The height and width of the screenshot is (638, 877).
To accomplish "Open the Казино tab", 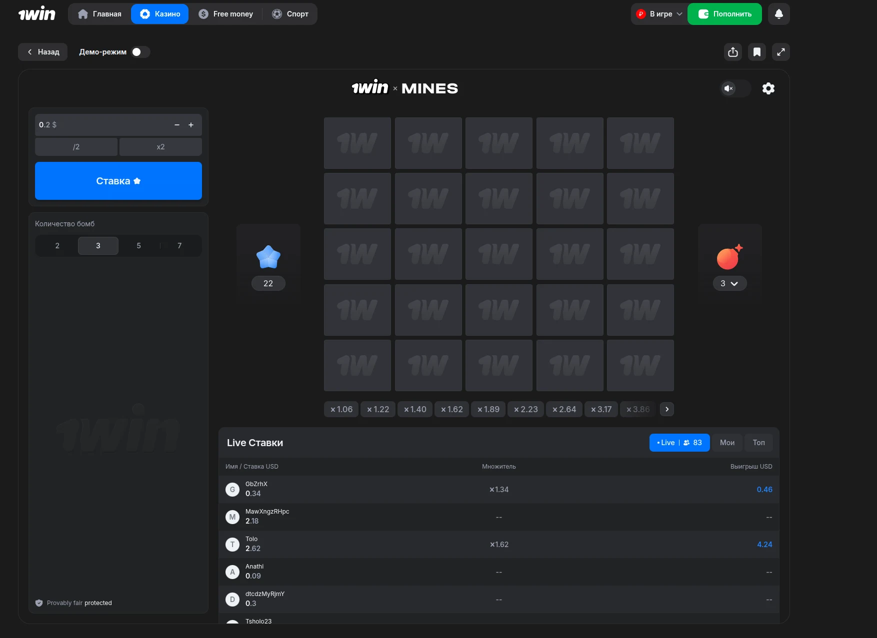I will click(160, 14).
